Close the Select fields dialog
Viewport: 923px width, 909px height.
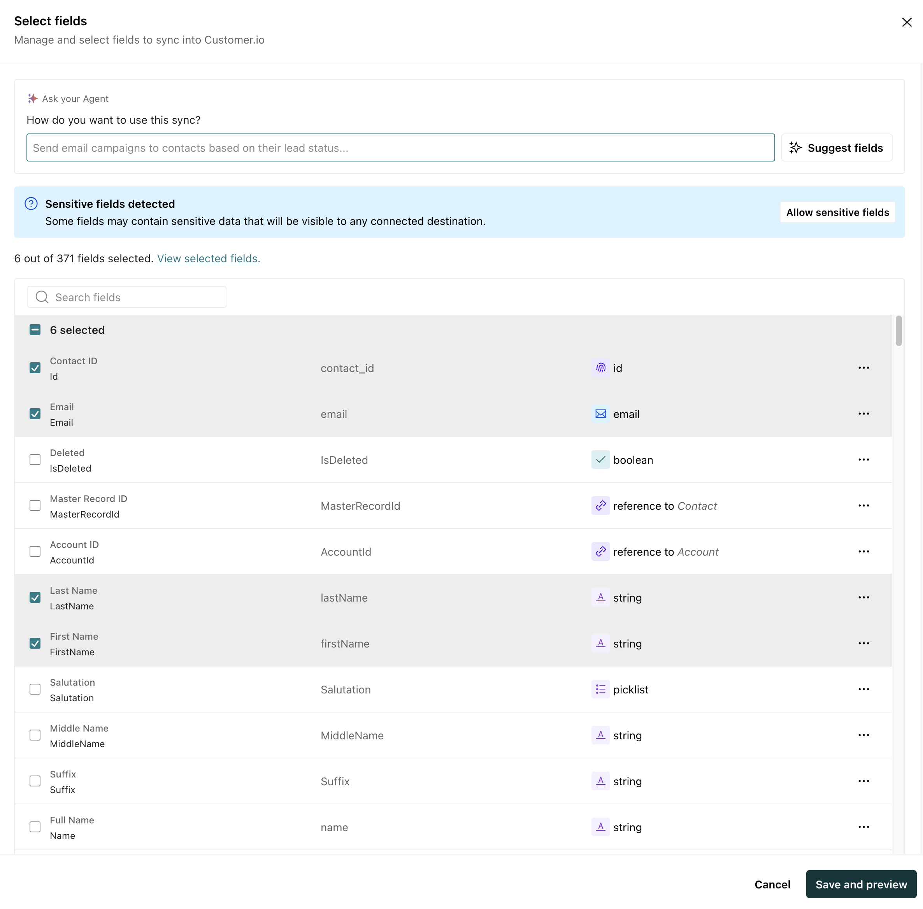pyautogui.click(x=906, y=22)
